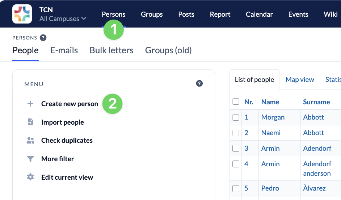Click the Import people file icon
Image resolution: width=341 pixels, height=200 pixels.
[x=30, y=122]
